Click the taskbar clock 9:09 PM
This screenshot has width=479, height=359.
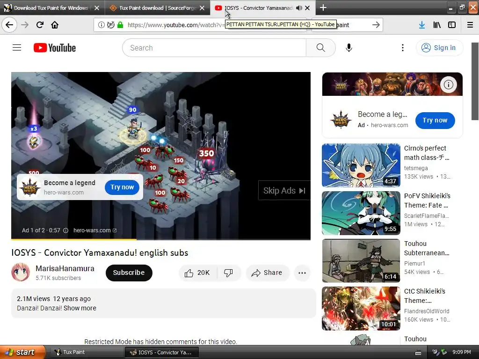[x=462, y=352]
